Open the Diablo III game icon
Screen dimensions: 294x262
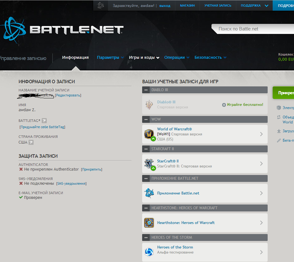[149, 105]
